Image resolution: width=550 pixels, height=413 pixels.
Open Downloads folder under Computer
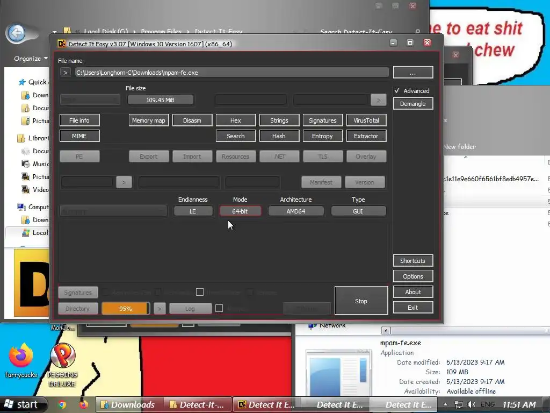coord(26,220)
